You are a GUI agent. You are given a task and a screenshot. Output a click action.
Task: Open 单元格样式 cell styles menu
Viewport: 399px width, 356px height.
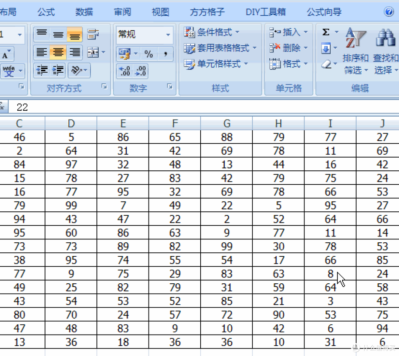[x=216, y=64]
